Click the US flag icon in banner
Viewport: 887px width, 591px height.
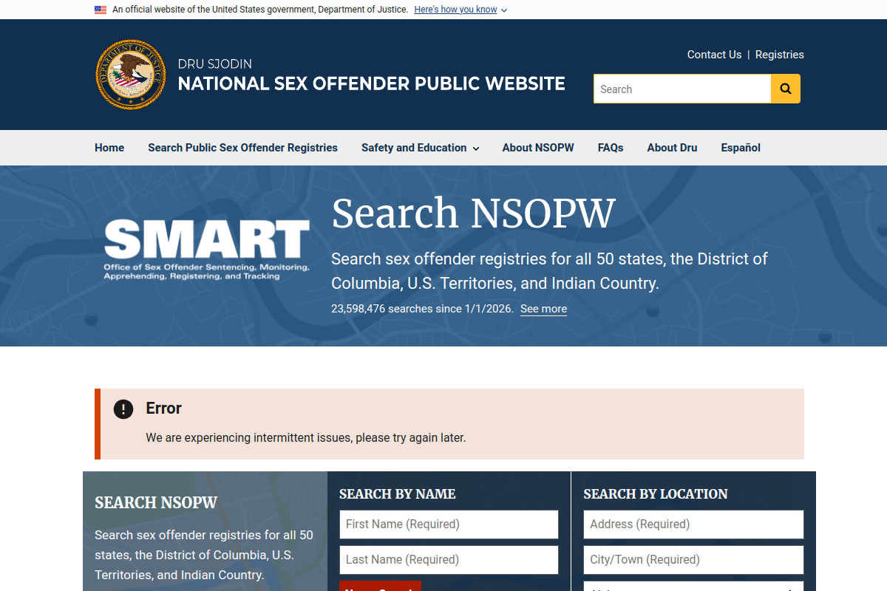(x=101, y=10)
